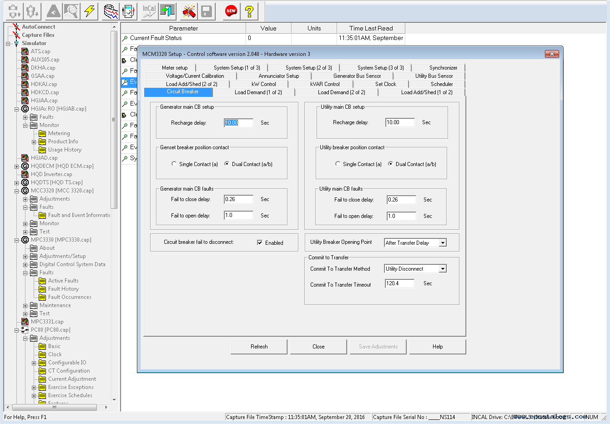
Task: Click the firecracker explosion toolbar icon
Action: tap(189, 11)
